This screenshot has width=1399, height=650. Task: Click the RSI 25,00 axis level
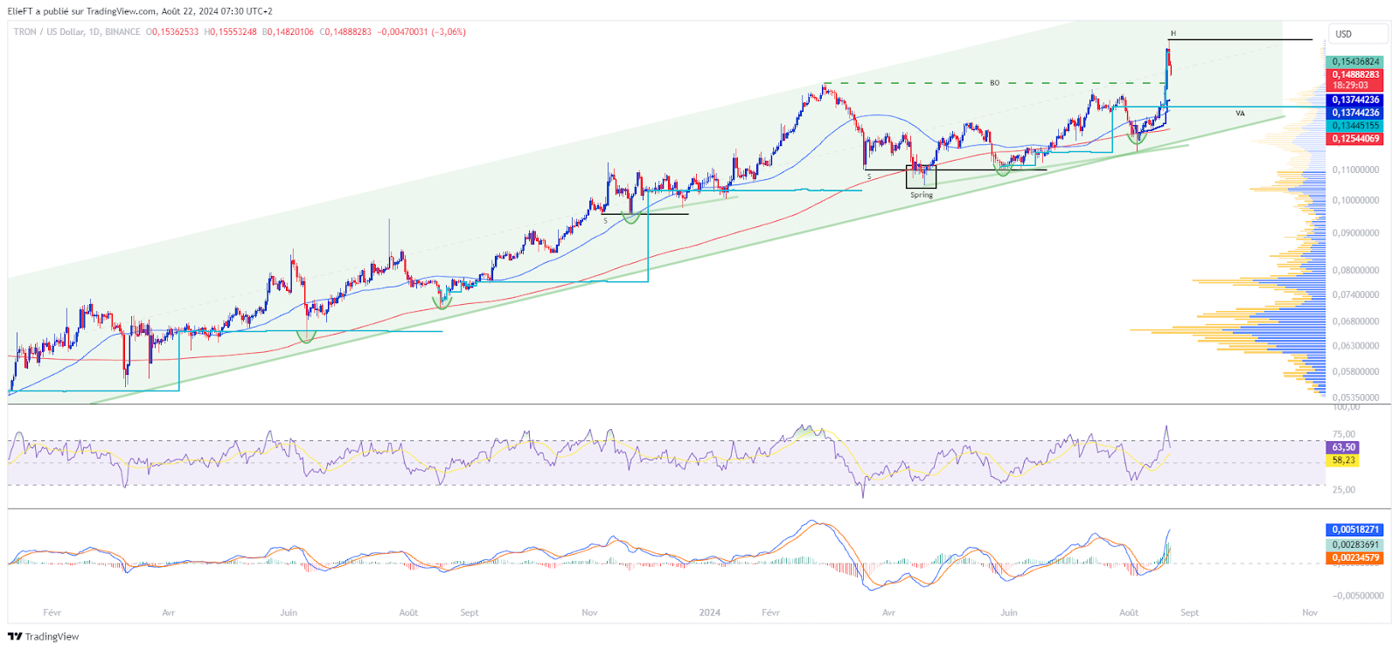pos(1344,490)
